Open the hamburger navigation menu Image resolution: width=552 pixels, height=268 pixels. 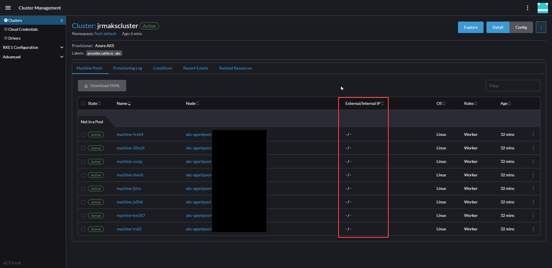(x=8, y=8)
